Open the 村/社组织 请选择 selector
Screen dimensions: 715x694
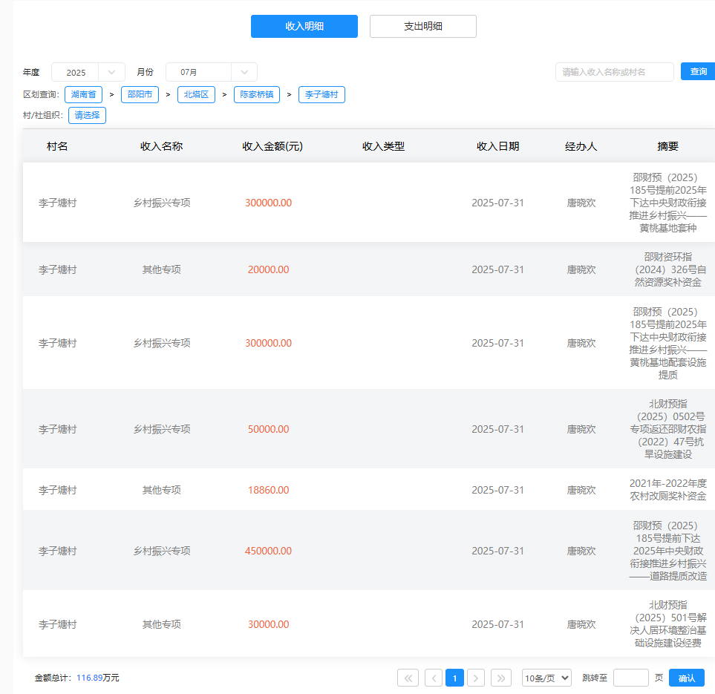click(x=87, y=115)
